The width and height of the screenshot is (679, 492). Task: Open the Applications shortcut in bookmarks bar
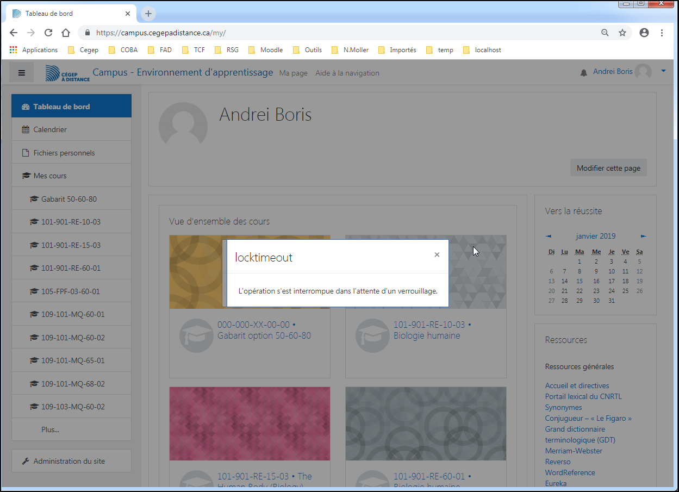[x=34, y=50]
